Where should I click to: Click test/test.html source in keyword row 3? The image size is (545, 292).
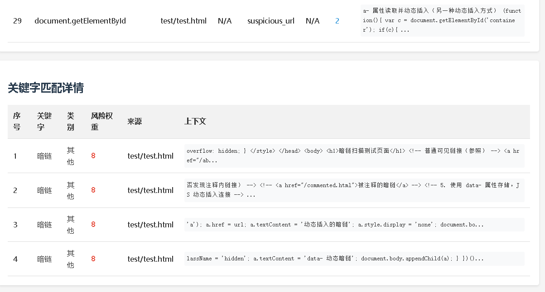(150, 225)
